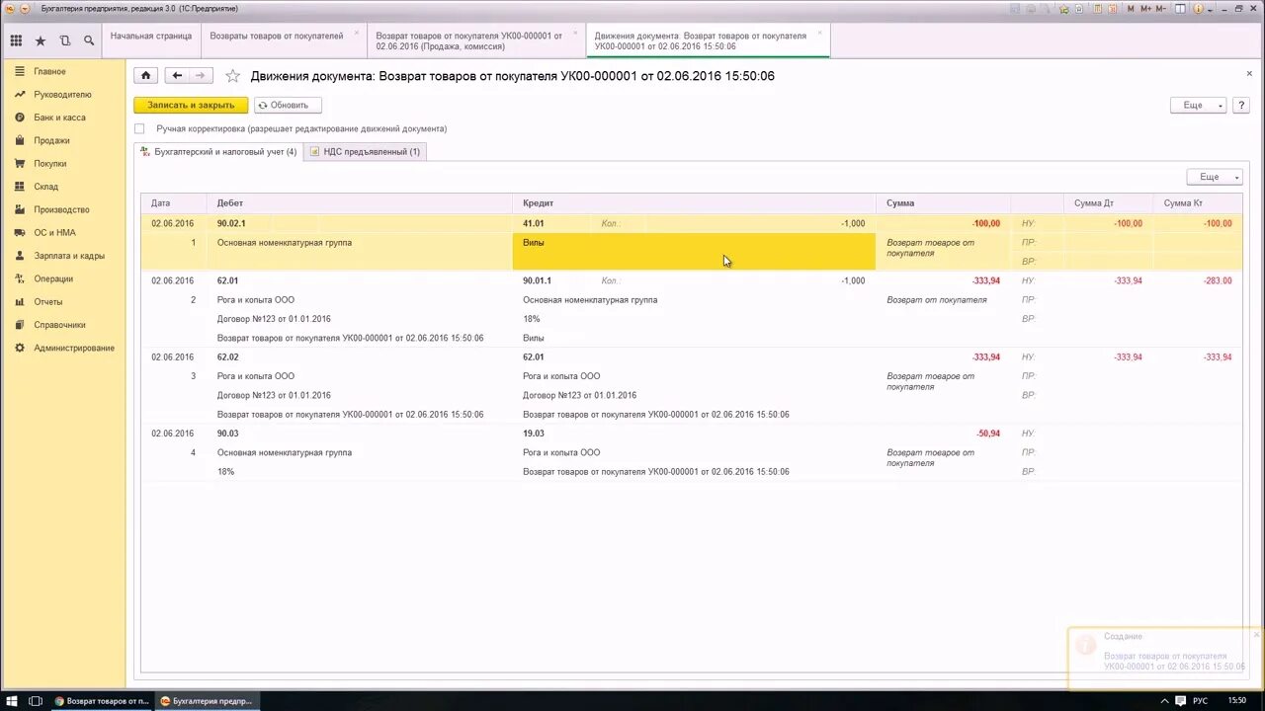Select the Вилы cell in row 1

(x=694, y=252)
